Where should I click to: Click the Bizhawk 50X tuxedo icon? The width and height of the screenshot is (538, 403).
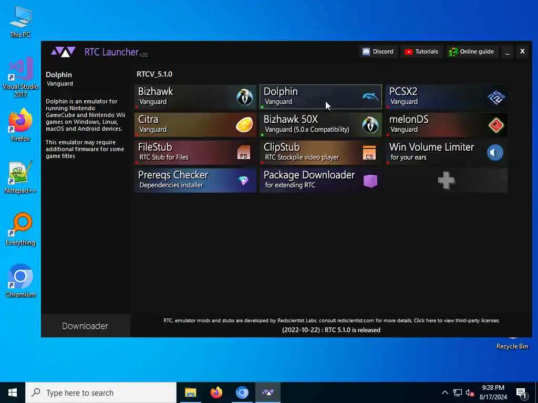[x=370, y=125]
